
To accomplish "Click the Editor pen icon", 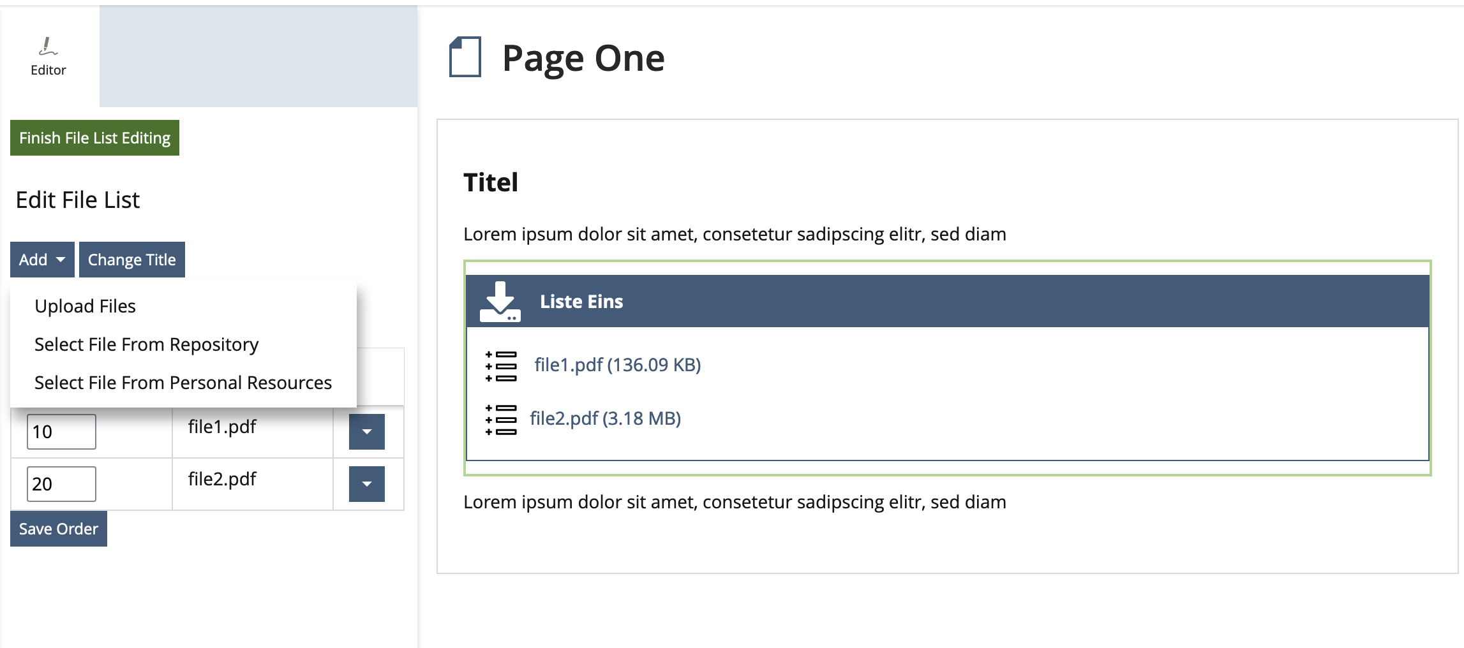I will pyautogui.click(x=48, y=47).
